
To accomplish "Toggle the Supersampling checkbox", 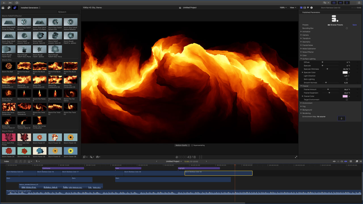I will pos(192,145).
